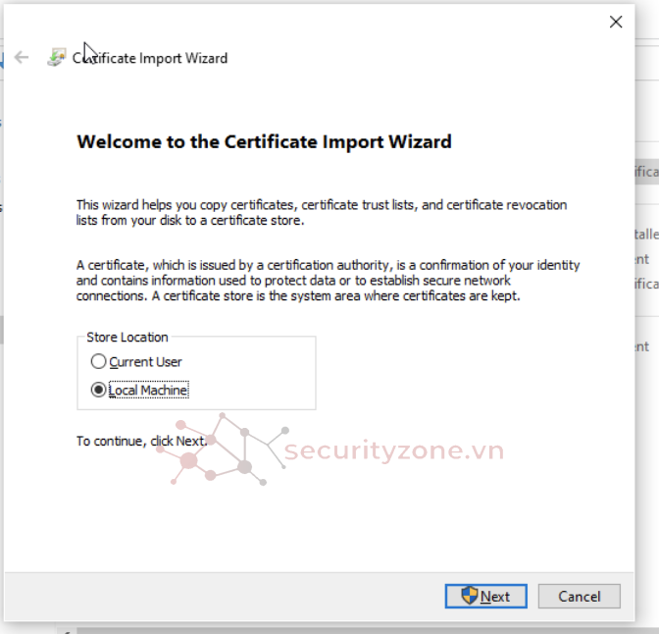Screen dimensions: 659x634
Task: Click the "Certificate Import Wizard" title text
Action: pos(150,58)
